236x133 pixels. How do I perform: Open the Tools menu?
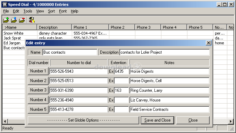pyautogui.click(x=28, y=11)
